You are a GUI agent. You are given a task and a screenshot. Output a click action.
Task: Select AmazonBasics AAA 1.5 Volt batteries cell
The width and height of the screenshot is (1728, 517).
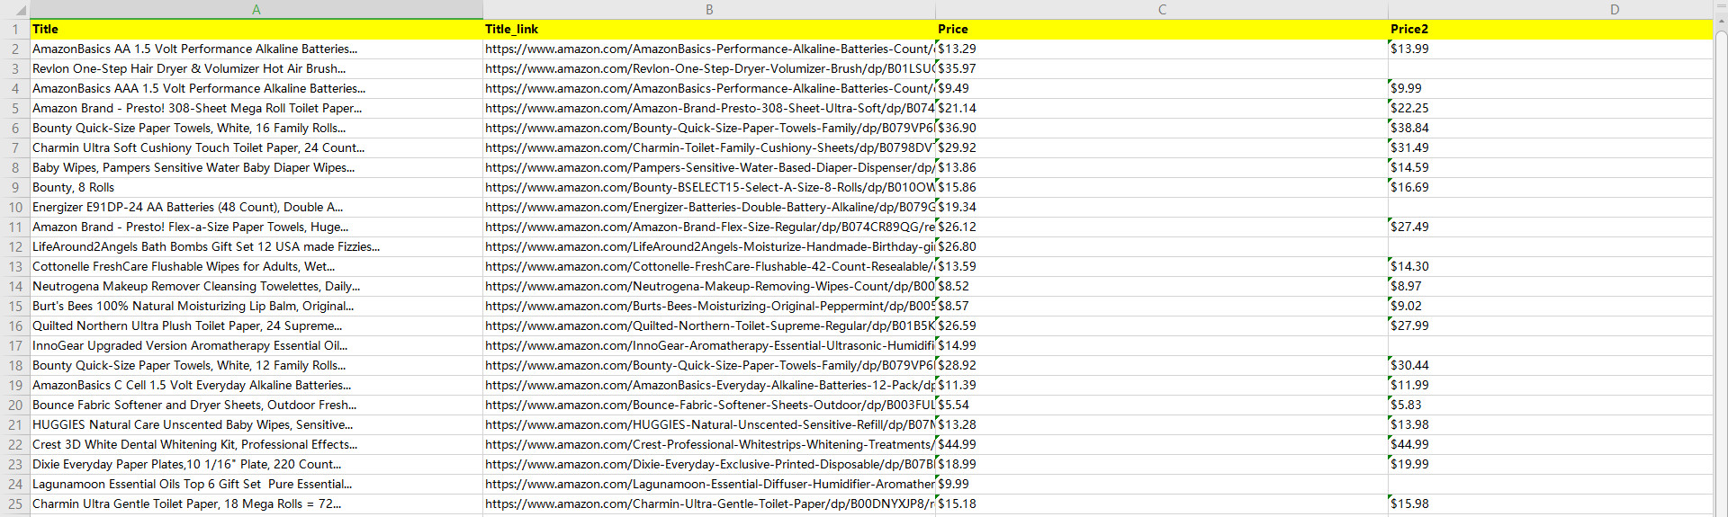tap(256, 88)
